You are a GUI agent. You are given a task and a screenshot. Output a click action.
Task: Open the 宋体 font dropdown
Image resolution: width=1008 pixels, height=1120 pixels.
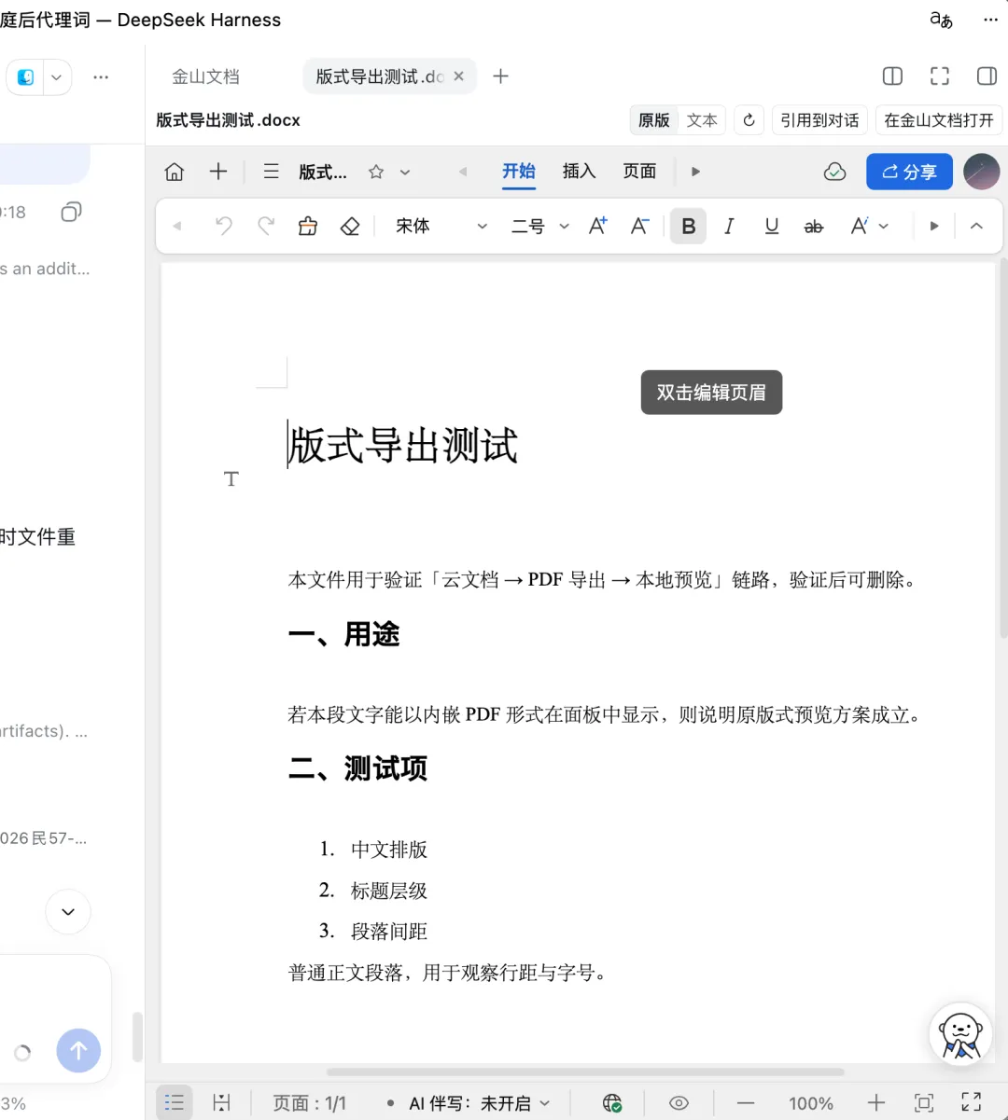pos(441,226)
